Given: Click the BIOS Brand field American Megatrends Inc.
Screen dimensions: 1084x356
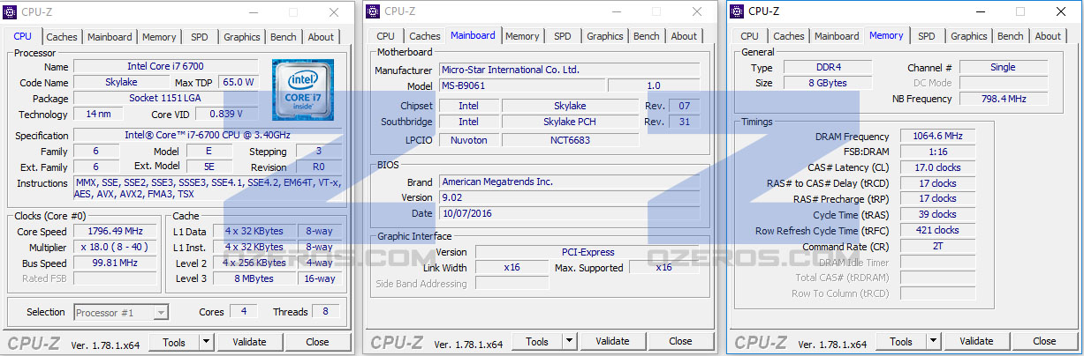Looking at the screenshot, I should tap(569, 182).
